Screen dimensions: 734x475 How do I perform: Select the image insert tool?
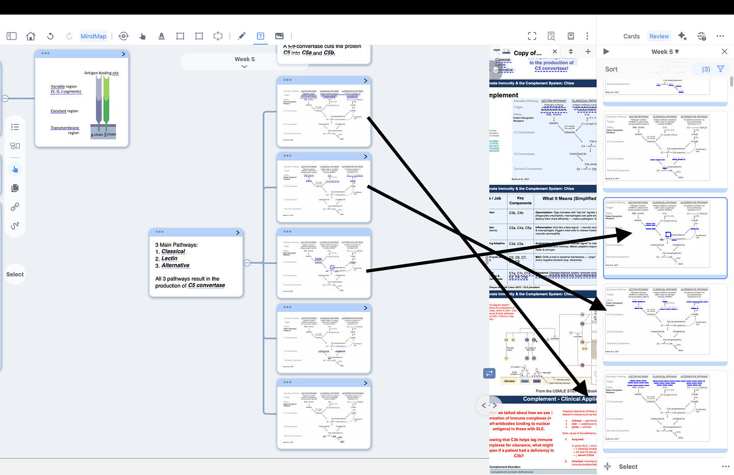click(279, 36)
